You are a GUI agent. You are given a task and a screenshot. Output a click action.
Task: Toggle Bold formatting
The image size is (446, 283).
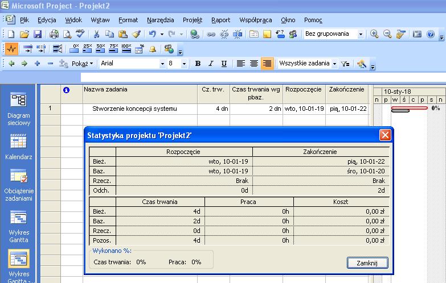click(x=198, y=64)
